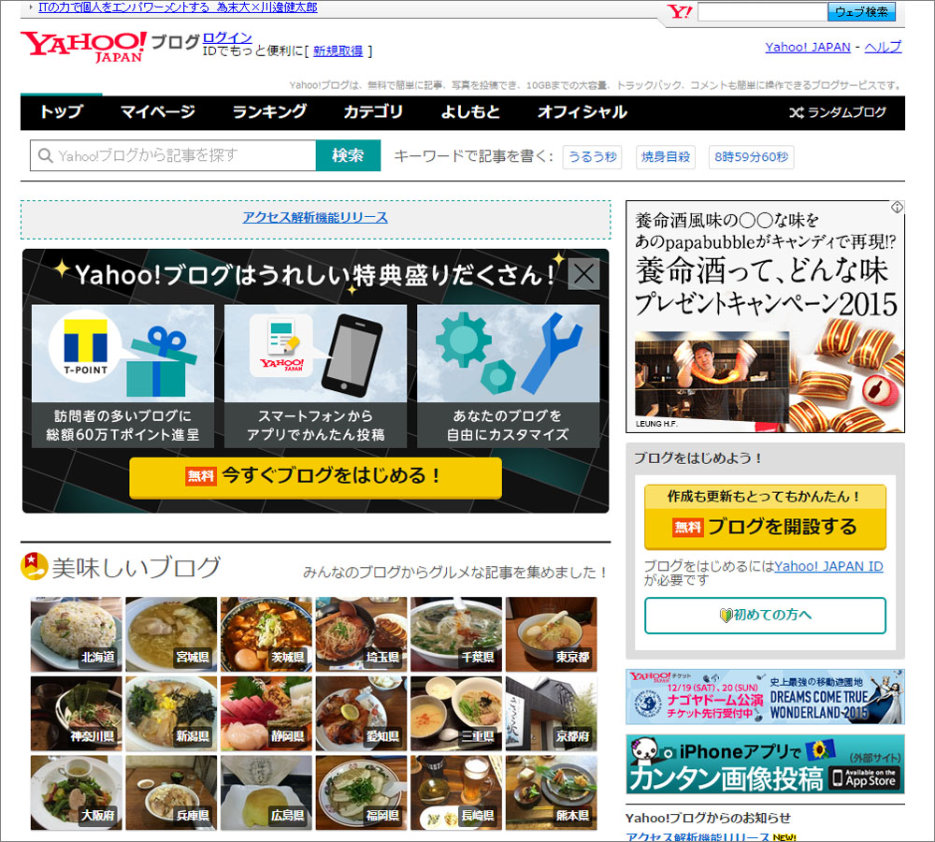Open the マイページ tab
935x842 pixels.
tap(158, 112)
